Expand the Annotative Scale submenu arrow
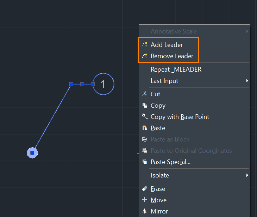 (247, 31)
